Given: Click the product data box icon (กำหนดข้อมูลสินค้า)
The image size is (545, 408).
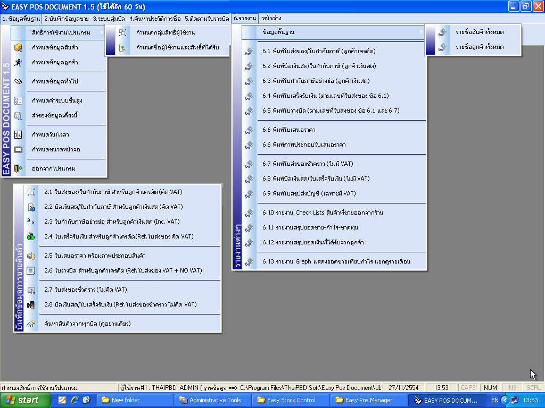Looking at the screenshot, I should (18, 47).
